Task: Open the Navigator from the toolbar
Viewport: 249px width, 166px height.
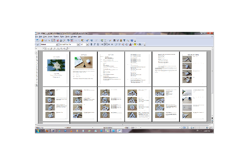Action: [118, 41]
